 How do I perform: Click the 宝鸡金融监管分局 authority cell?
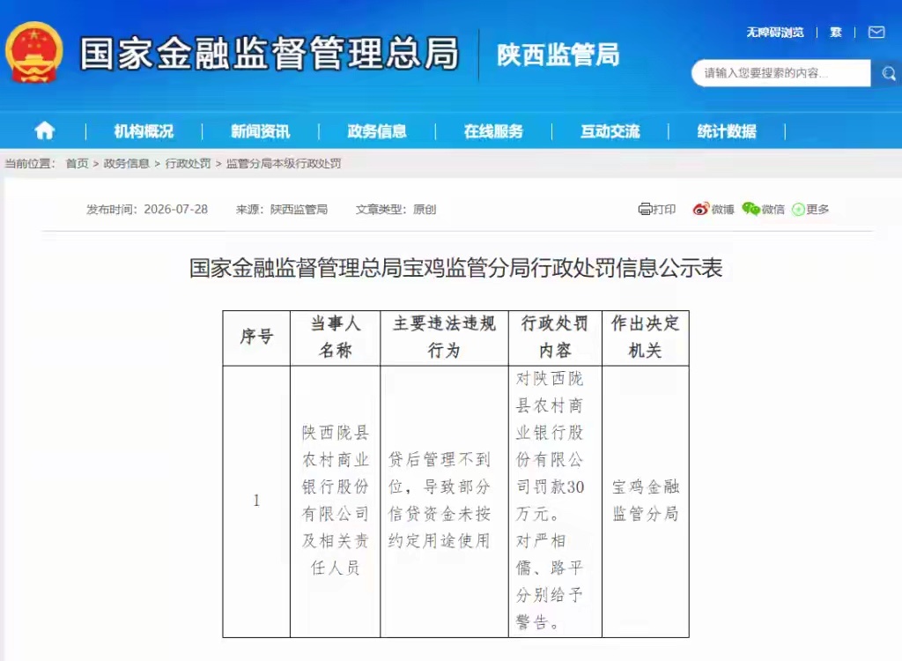point(646,501)
